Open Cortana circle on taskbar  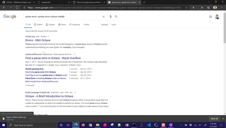coord(61,125)
